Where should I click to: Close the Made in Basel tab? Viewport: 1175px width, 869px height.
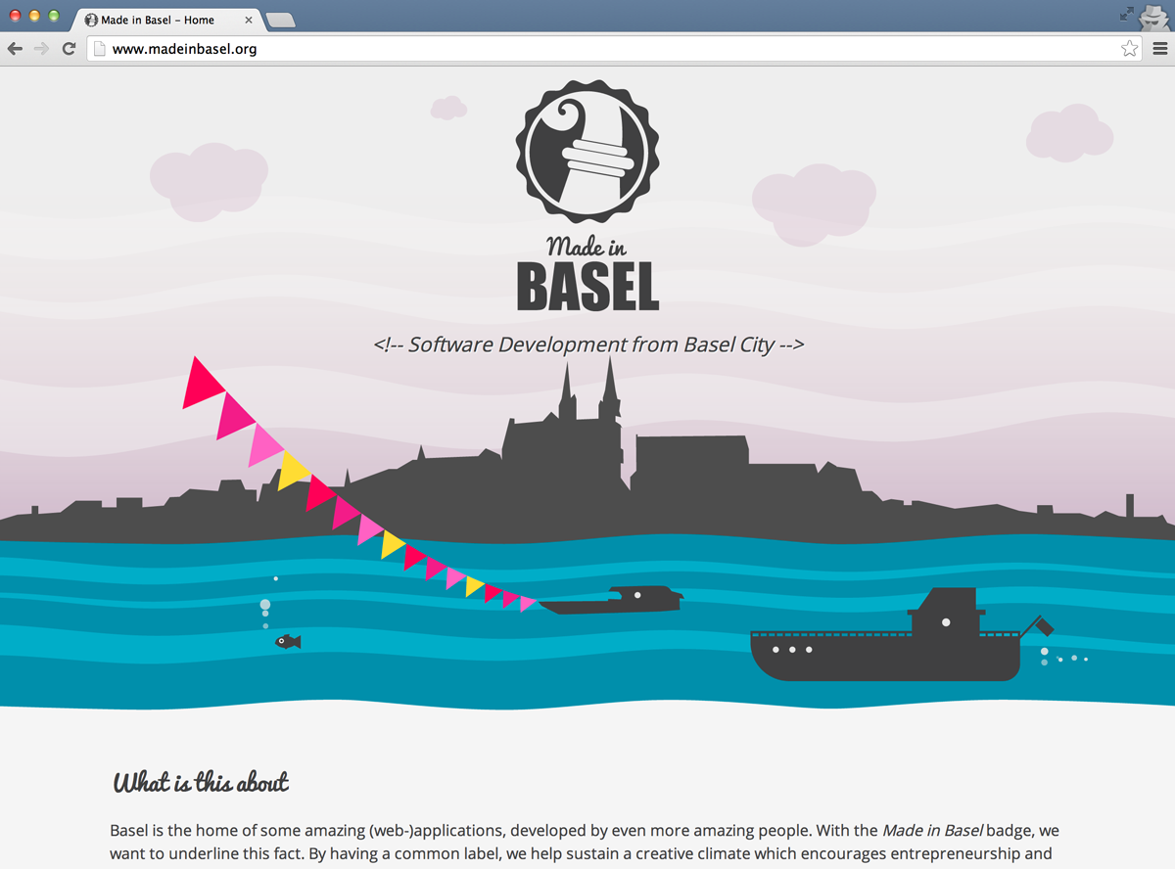248,20
